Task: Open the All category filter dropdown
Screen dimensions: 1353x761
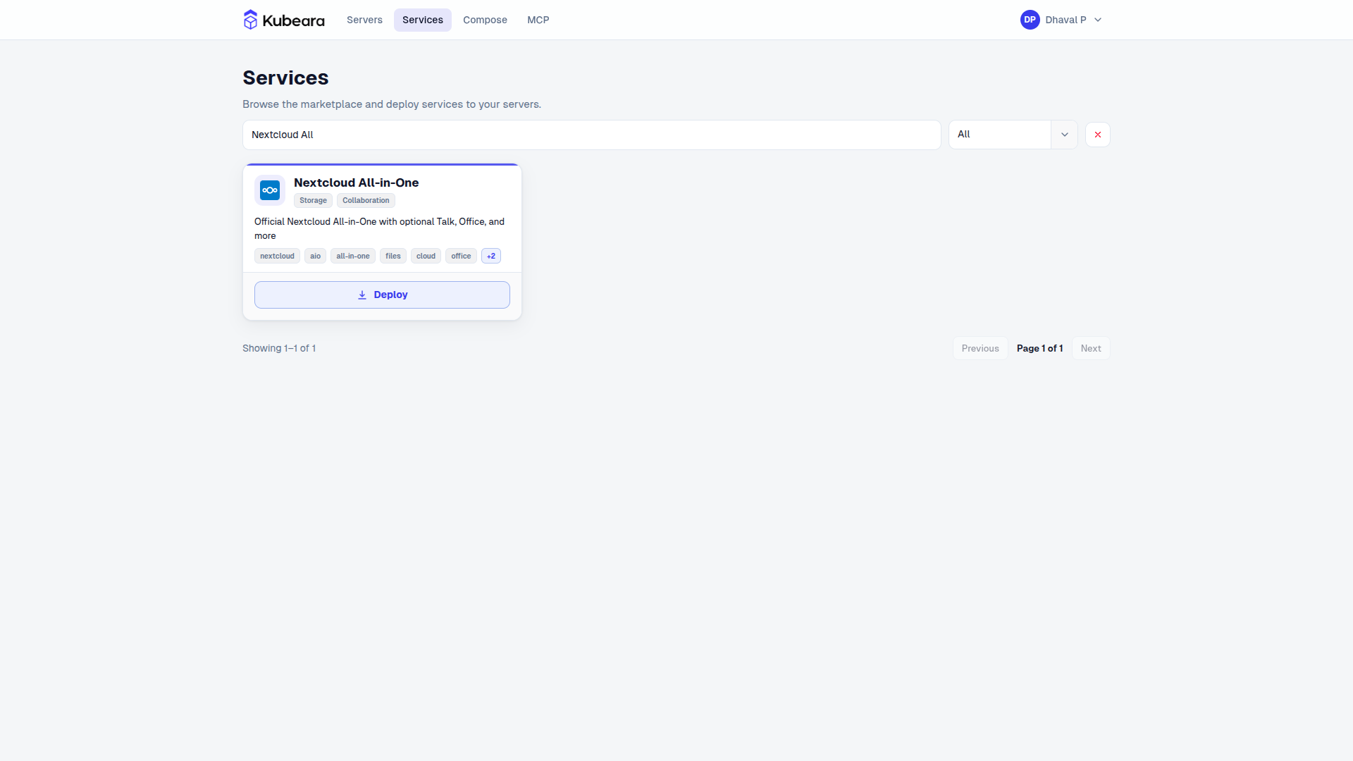Action: (1013, 135)
